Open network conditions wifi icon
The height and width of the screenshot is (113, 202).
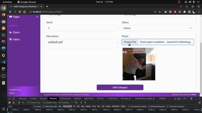(x=76, y=103)
